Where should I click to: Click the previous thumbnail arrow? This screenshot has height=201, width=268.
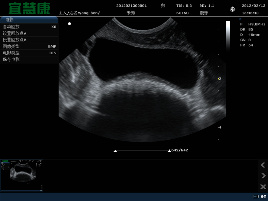tap(263, 165)
